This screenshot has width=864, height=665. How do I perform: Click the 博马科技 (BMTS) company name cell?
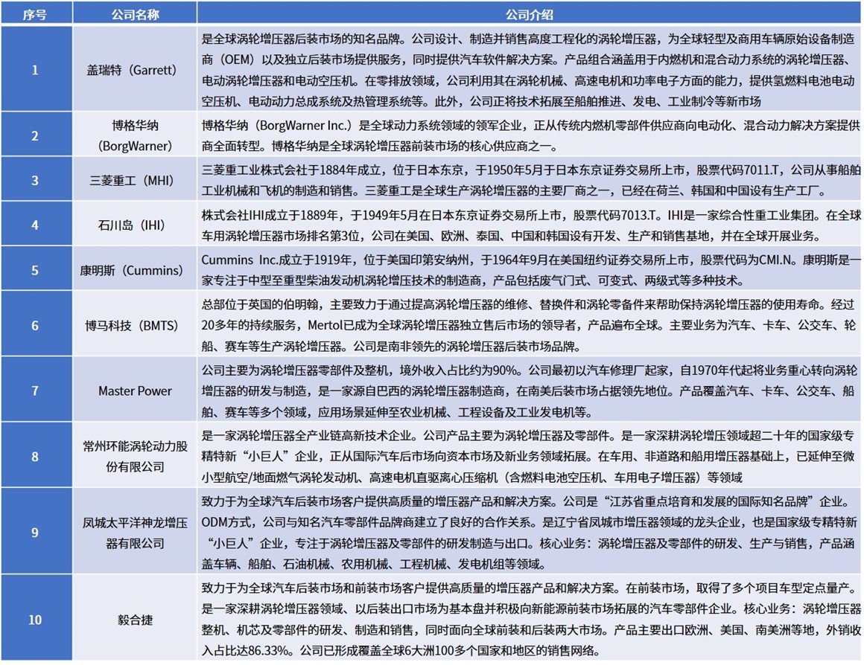pyautogui.click(x=135, y=324)
